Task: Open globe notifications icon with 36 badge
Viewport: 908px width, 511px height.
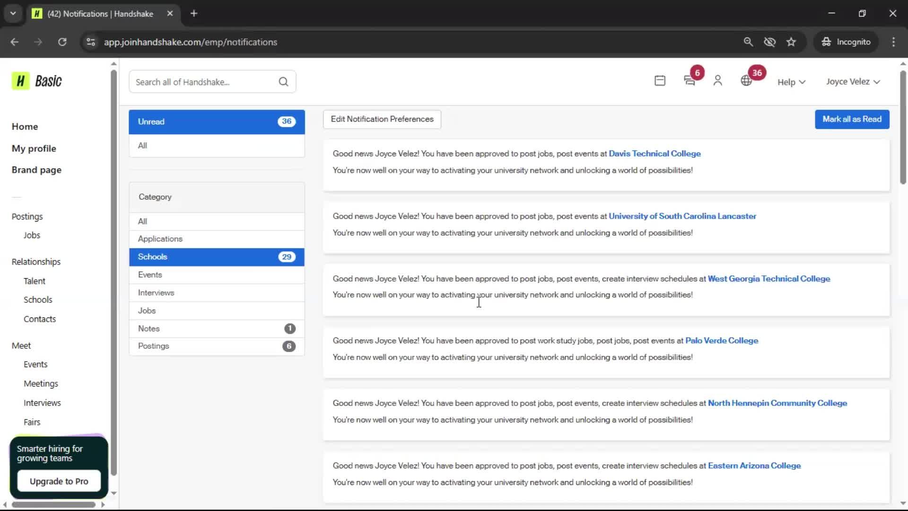Action: pyautogui.click(x=746, y=81)
